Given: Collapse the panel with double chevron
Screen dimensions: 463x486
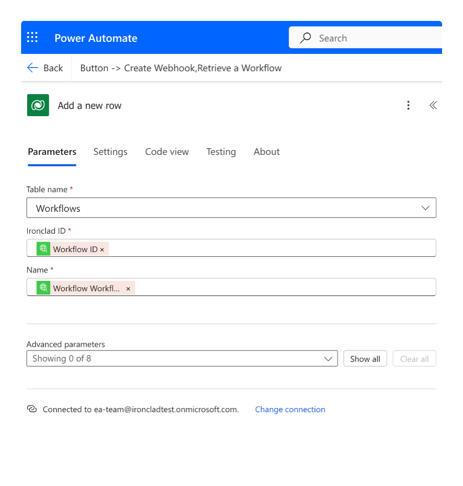Looking at the screenshot, I should coord(433,105).
